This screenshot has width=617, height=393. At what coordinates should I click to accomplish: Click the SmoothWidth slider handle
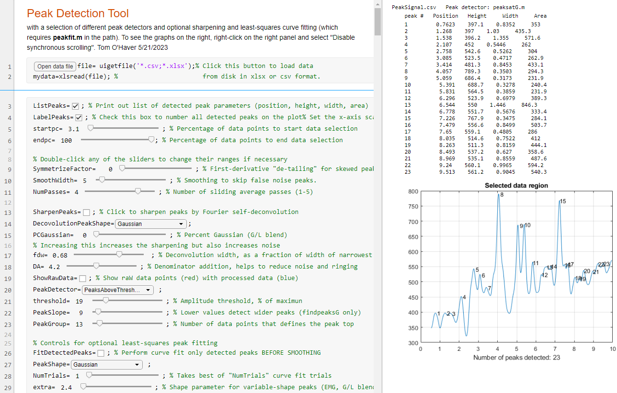(102, 180)
